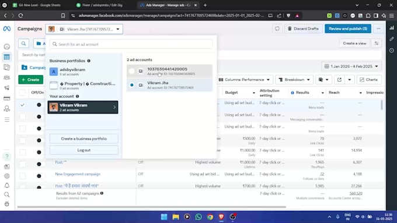
Task: Open Results column header dropdown
Action: point(322,93)
